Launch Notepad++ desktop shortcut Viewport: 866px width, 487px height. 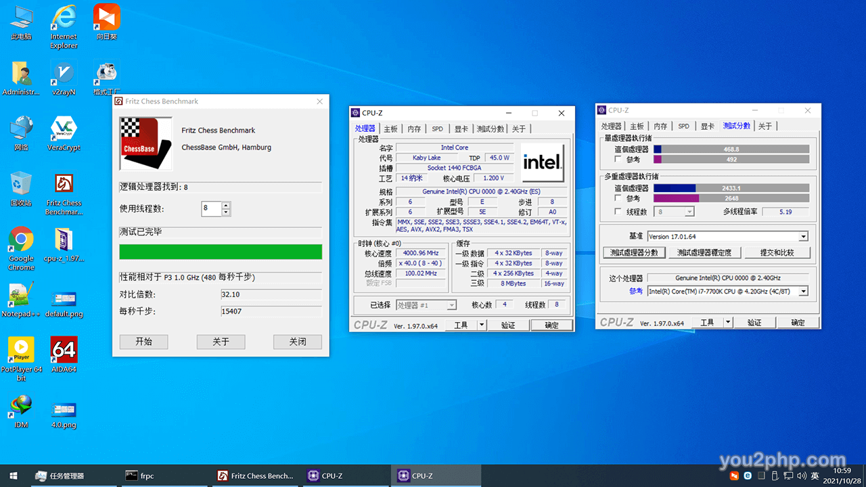point(21,300)
